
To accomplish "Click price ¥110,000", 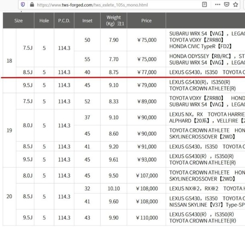I will pos(147,218).
